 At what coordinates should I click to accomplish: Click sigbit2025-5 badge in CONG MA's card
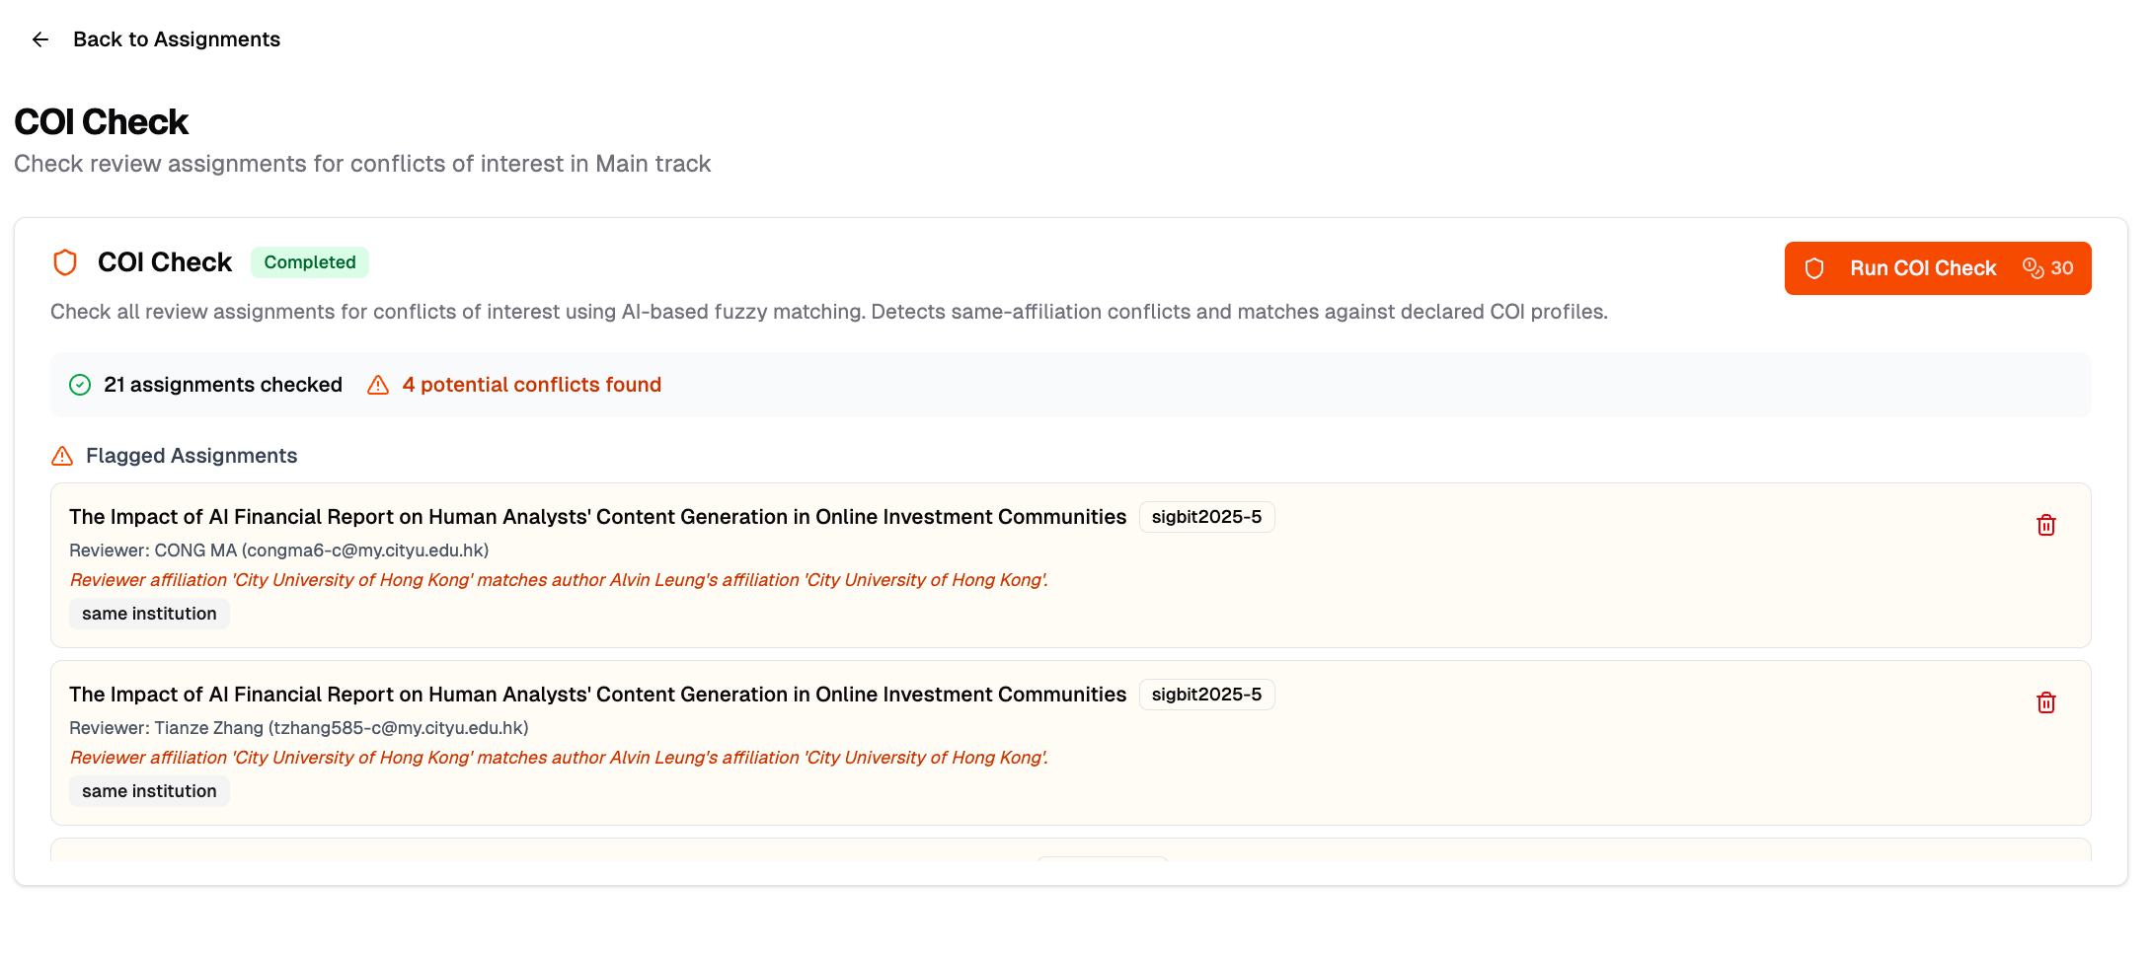1206,517
